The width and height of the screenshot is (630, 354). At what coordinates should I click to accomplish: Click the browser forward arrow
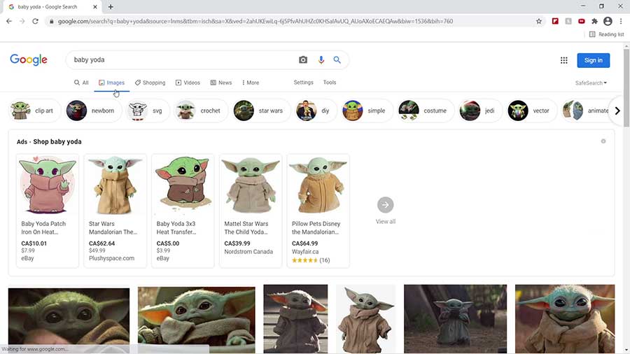(22, 21)
